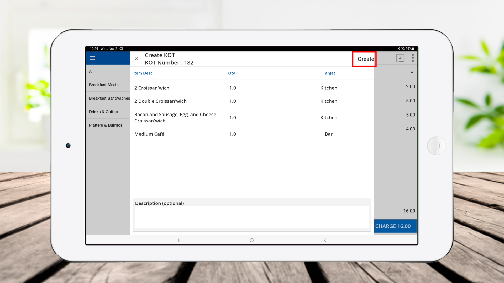The height and width of the screenshot is (283, 504).
Task: Click the Bar target for Medium Café
Action: pos(329,134)
